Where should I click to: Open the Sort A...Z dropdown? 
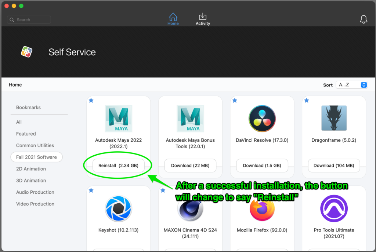(x=351, y=85)
